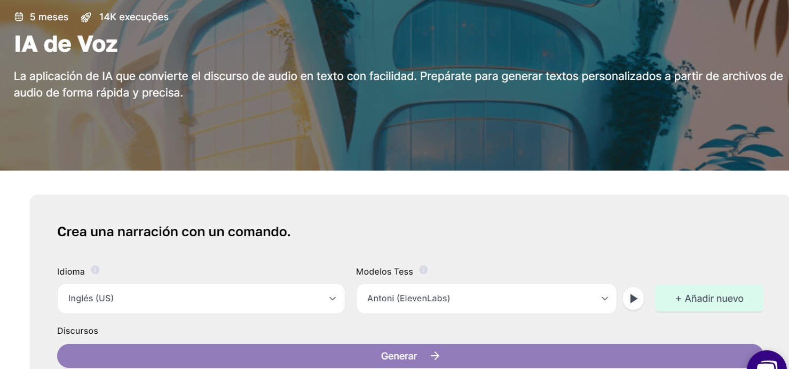Image resolution: width=789 pixels, height=369 pixels.
Task: Click the description paragraph starting La aplicación de IA
Action: tap(398, 84)
